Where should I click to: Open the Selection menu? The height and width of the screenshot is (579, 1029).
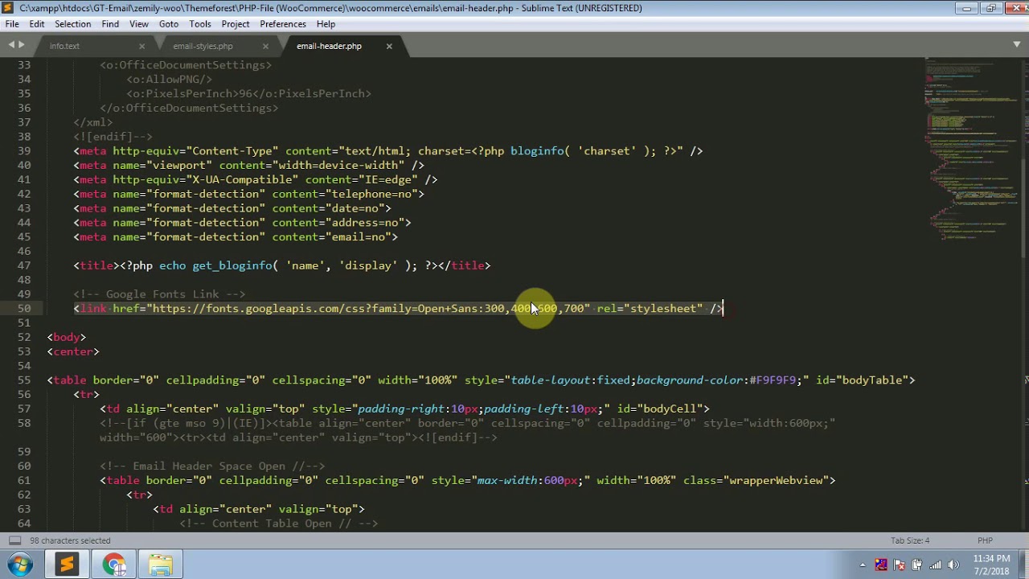(x=72, y=24)
